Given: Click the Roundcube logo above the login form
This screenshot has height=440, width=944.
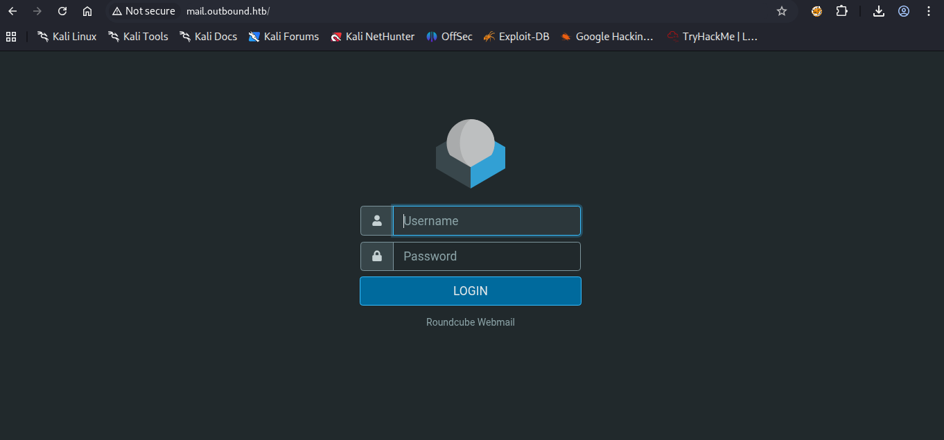Looking at the screenshot, I should pyautogui.click(x=470, y=152).
